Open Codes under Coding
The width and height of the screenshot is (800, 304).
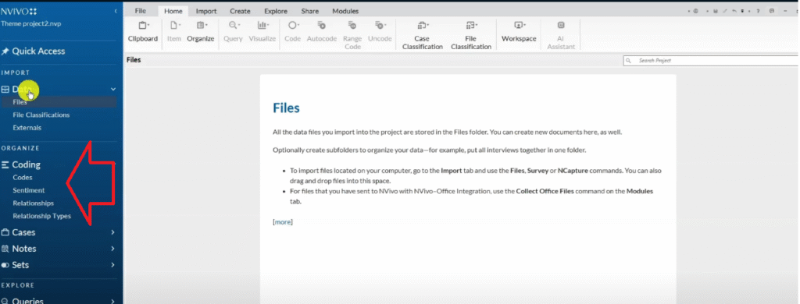pos(23,178)
